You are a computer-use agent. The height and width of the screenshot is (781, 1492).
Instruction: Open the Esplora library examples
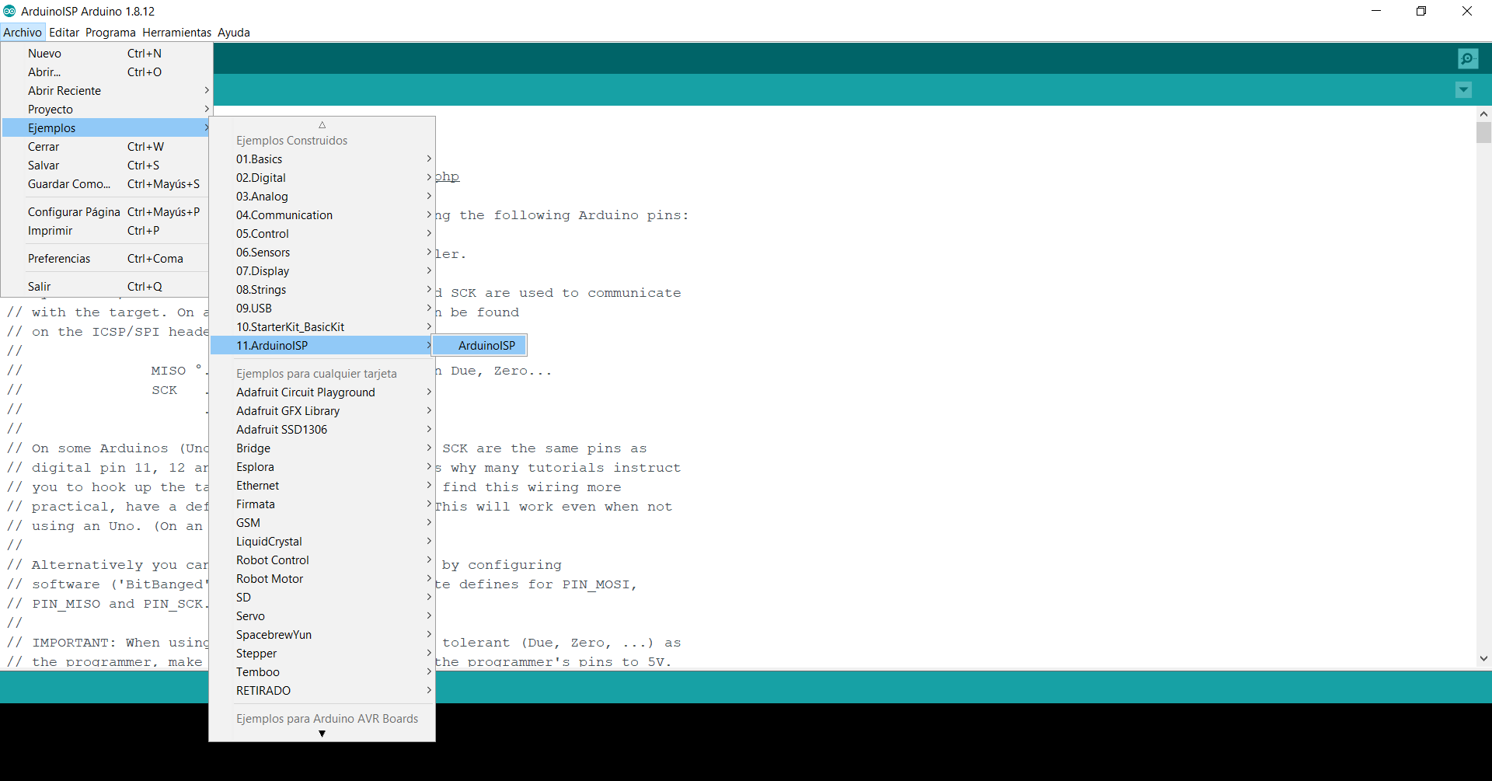click(x=322, y=467)
